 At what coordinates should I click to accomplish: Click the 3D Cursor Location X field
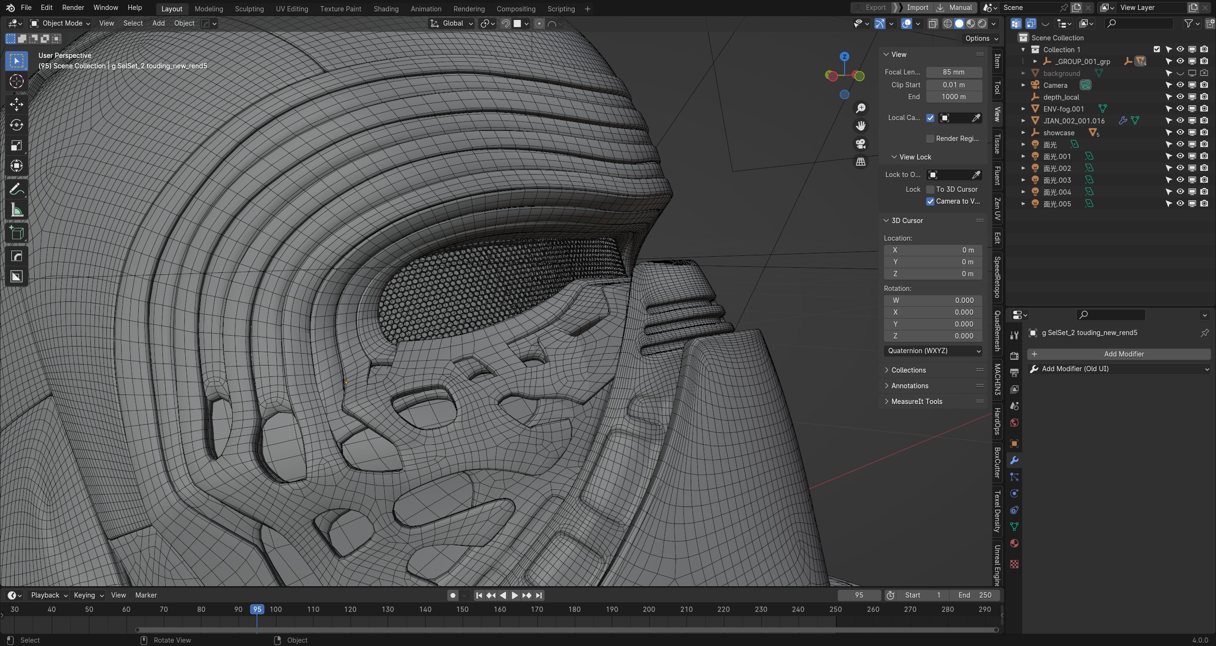933,250
